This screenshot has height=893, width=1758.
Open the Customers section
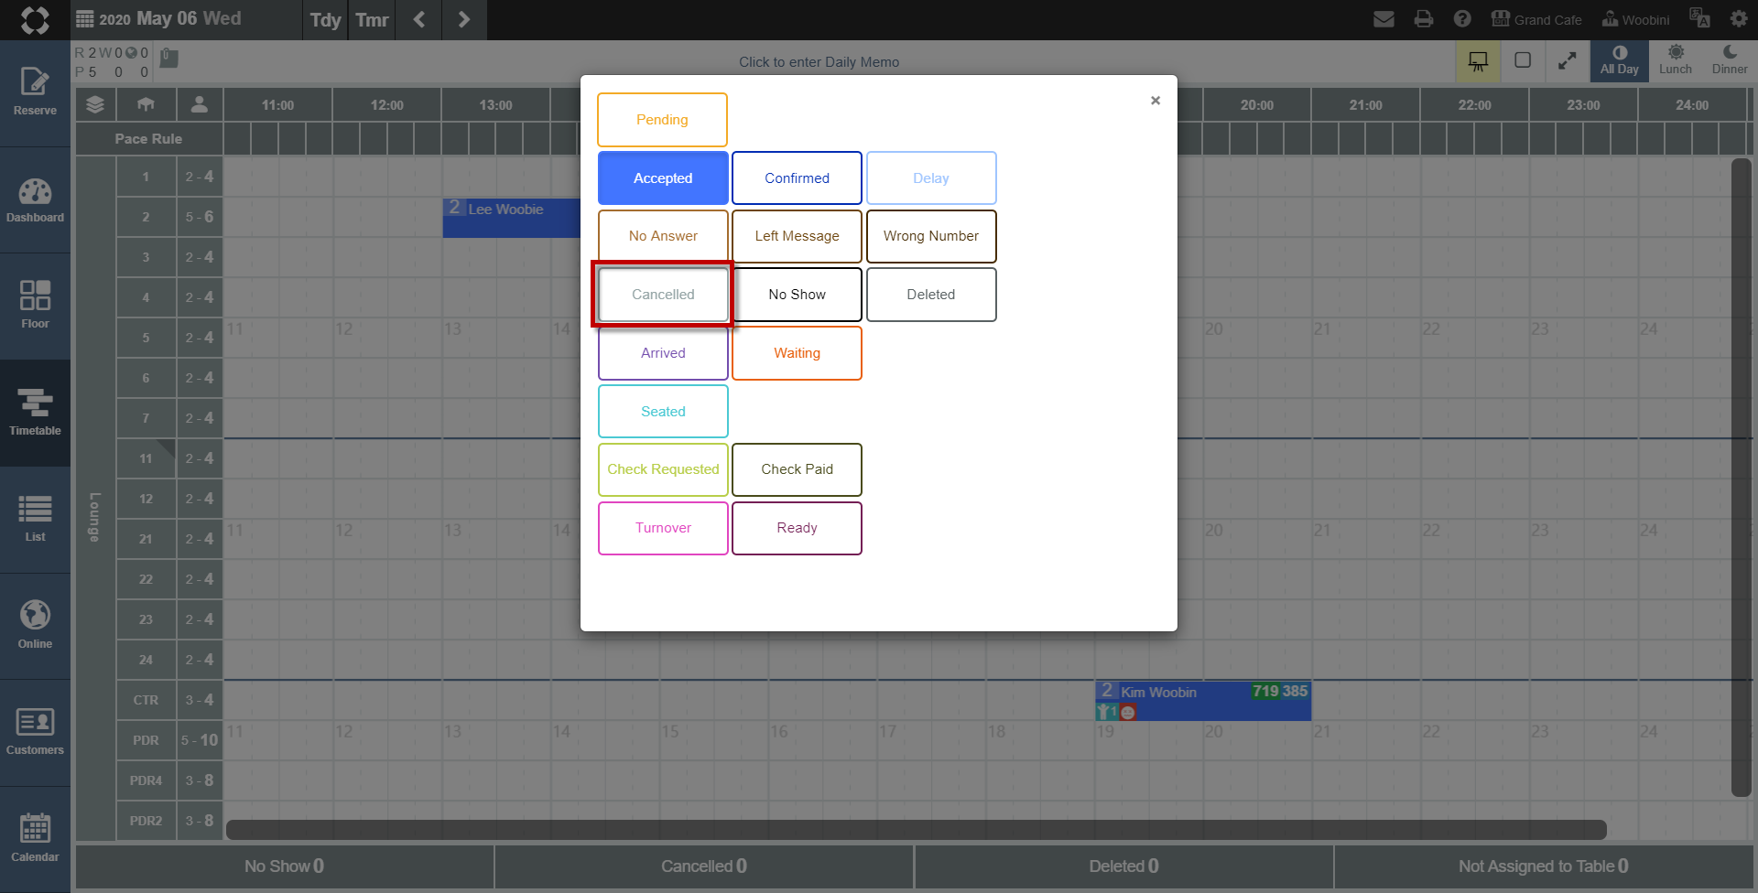(x=35, y=733)
